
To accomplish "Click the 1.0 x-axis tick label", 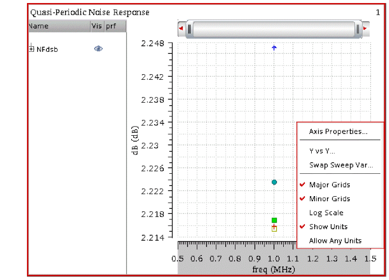I will coord(274,259).
